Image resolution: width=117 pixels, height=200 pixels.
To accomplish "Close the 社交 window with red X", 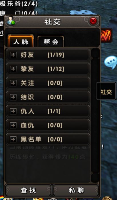I will (93, 21).
